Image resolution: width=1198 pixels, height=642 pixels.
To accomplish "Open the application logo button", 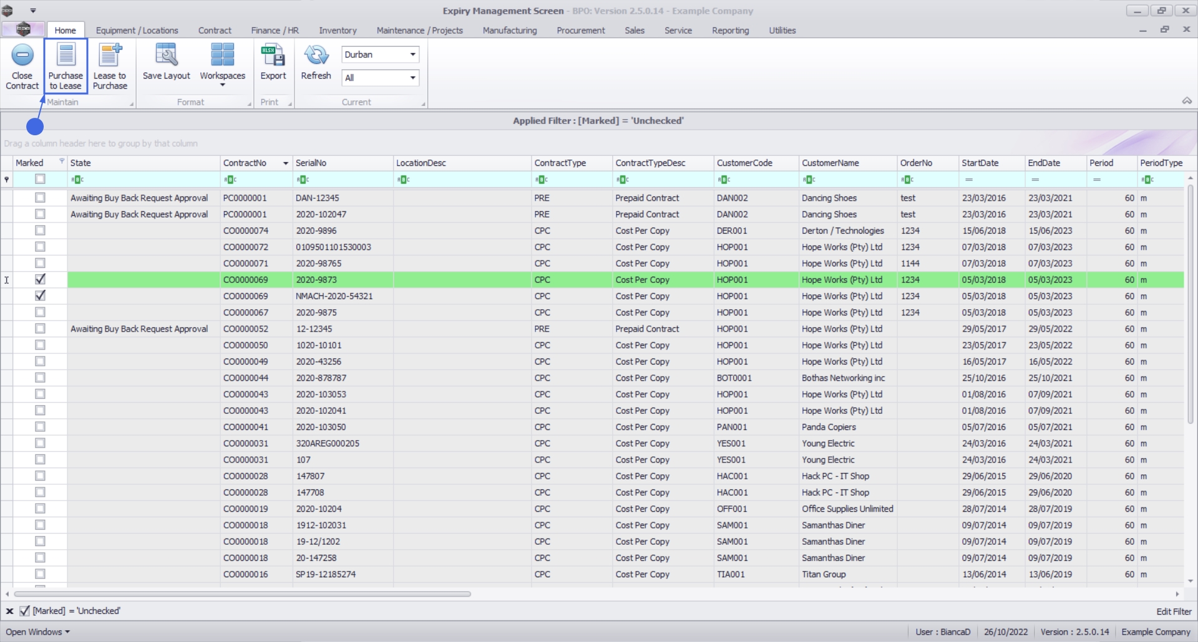I will coord(23,29).
